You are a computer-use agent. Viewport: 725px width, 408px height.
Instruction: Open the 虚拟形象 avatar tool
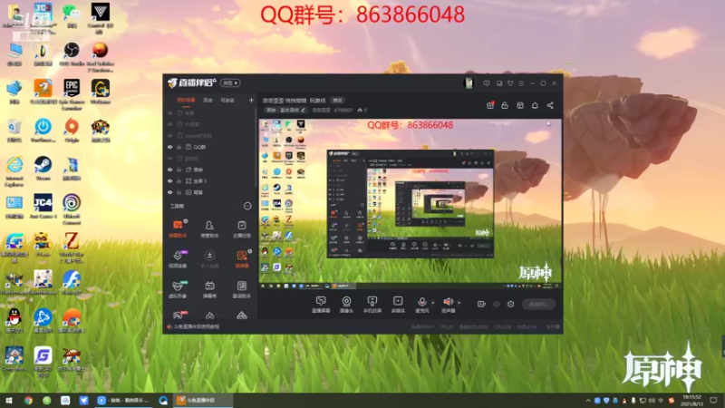click(178, 289)
